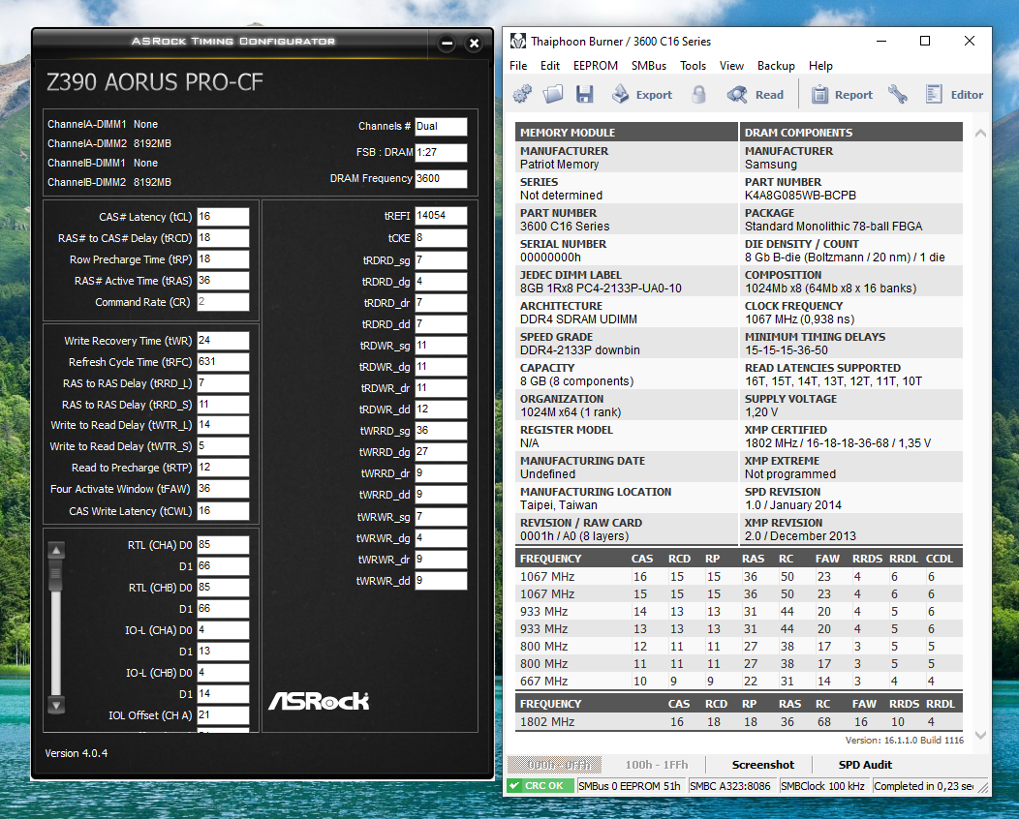Open the Help menu
Viewport: 1019px width, 819px height.
(x=820, y=66)
